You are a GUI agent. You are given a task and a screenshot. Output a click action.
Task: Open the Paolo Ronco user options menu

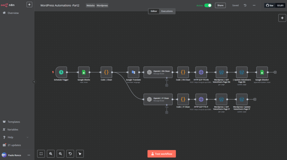pyautogui.click(x=29, y=155)
